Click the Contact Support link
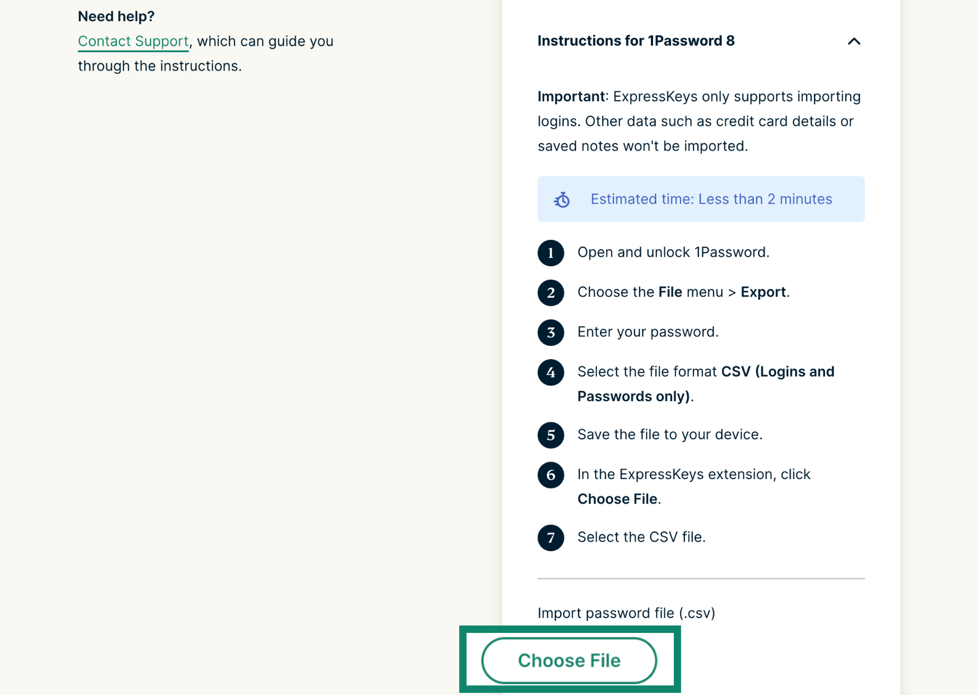The width and height of the screenshot is (978, 695). pyautogui.click(x=133, y=41)
